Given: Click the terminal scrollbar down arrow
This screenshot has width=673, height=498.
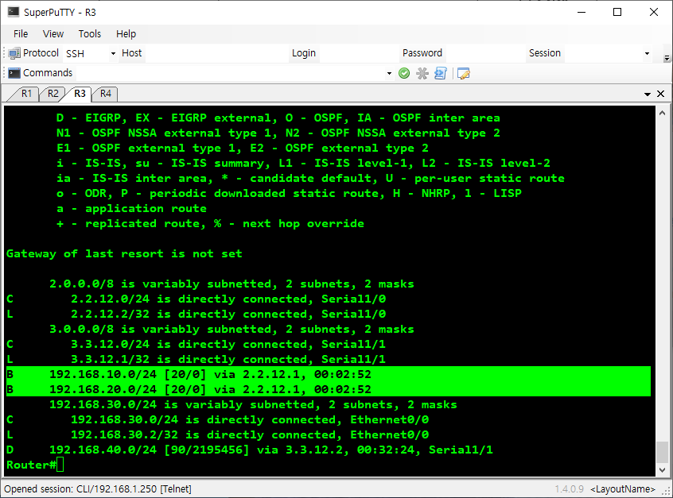Looking at the screenshot, I should [x=662, y=469].
